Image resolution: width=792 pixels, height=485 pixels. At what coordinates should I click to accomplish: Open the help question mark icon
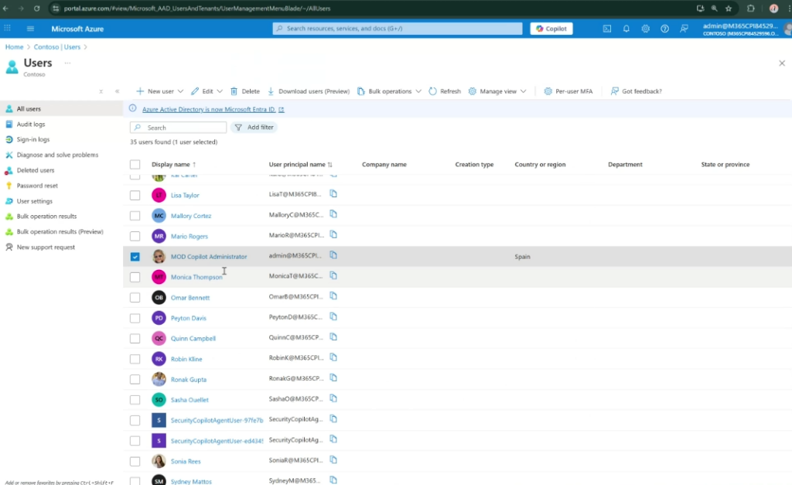[664, 29]
